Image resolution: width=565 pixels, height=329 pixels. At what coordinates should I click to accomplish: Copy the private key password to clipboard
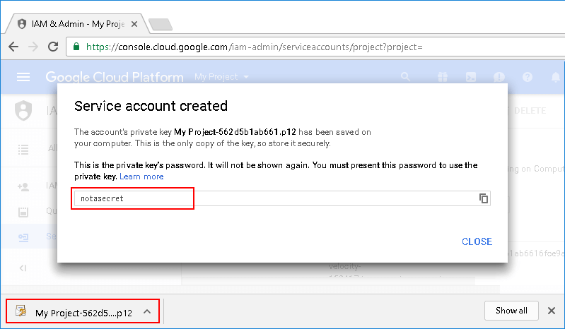coord(484,198)
